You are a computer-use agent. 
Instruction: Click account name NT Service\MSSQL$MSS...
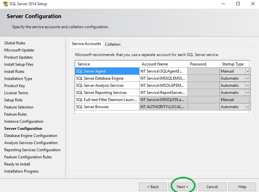[163, 78]
